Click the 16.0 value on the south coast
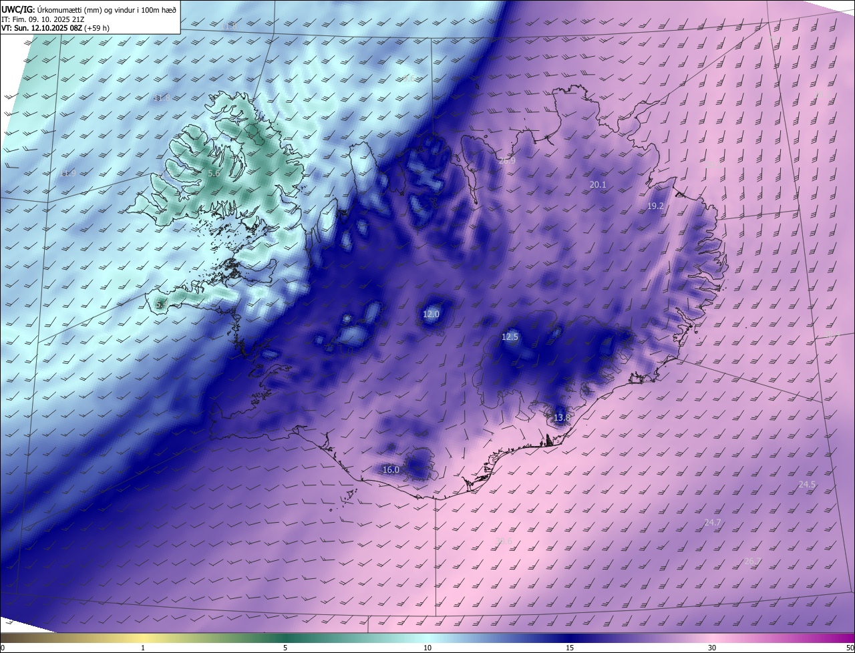Image resolution: width=855 pixels, height=653 pixels. coord(391,469)
